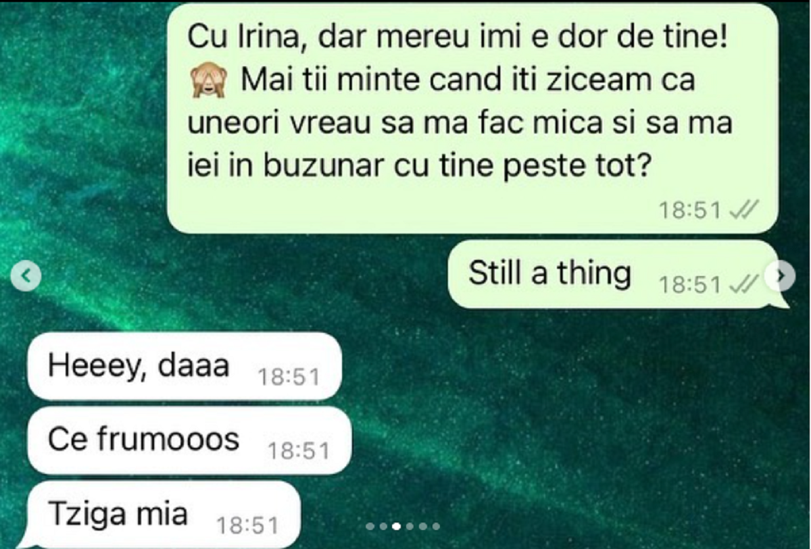This screenshot has width=811, height=549.
Task: Tap the timestamp on "Tziga mia"
Action: [x=246, y=525]
